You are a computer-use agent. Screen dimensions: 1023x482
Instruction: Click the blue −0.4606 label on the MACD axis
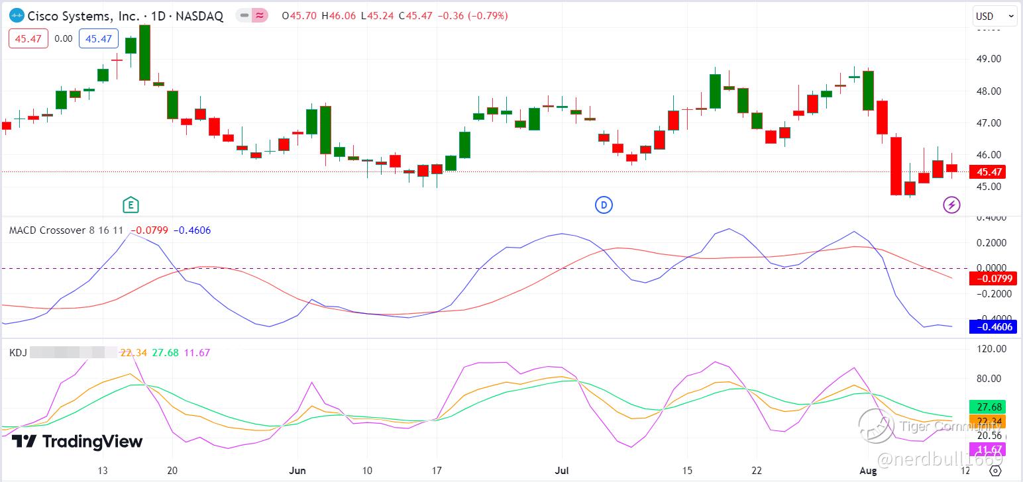[x=993, y=326]
